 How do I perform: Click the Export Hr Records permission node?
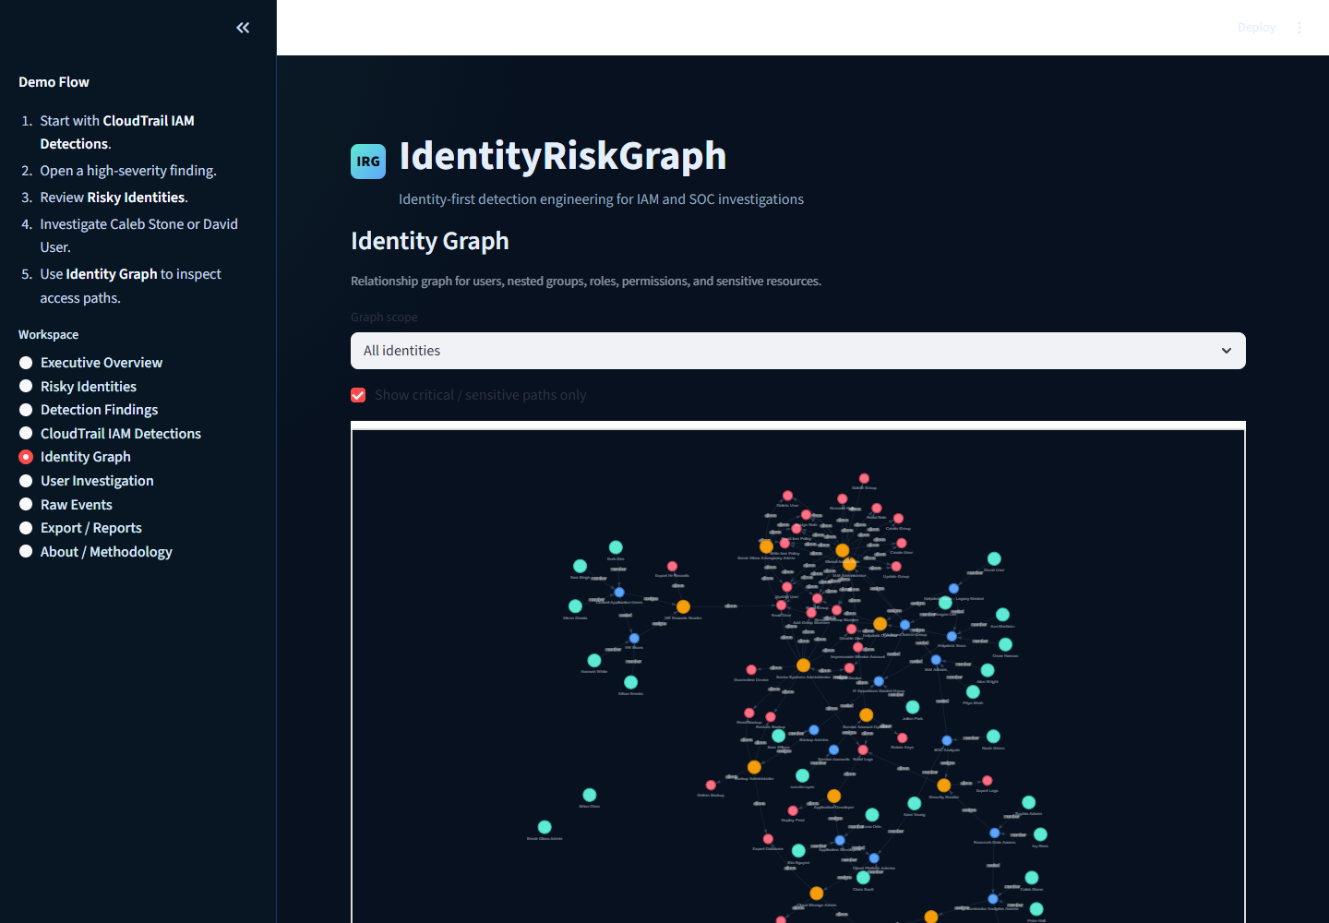(672, 566)
